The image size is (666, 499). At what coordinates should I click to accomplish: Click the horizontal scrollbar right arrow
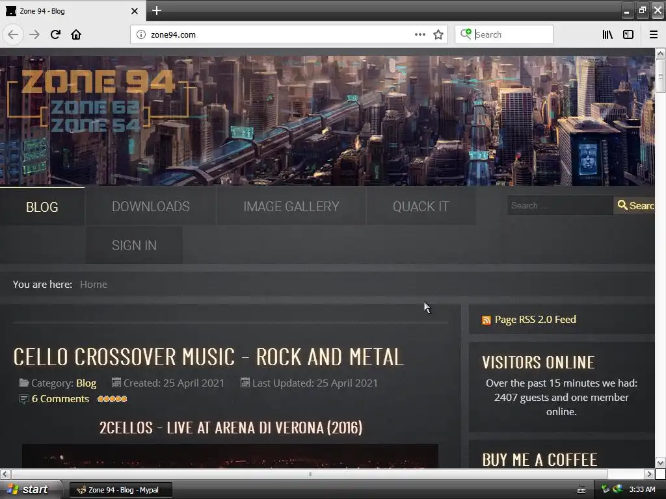click(x=649, y=474)
